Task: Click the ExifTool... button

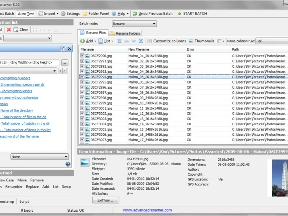Action: (105, 200)
